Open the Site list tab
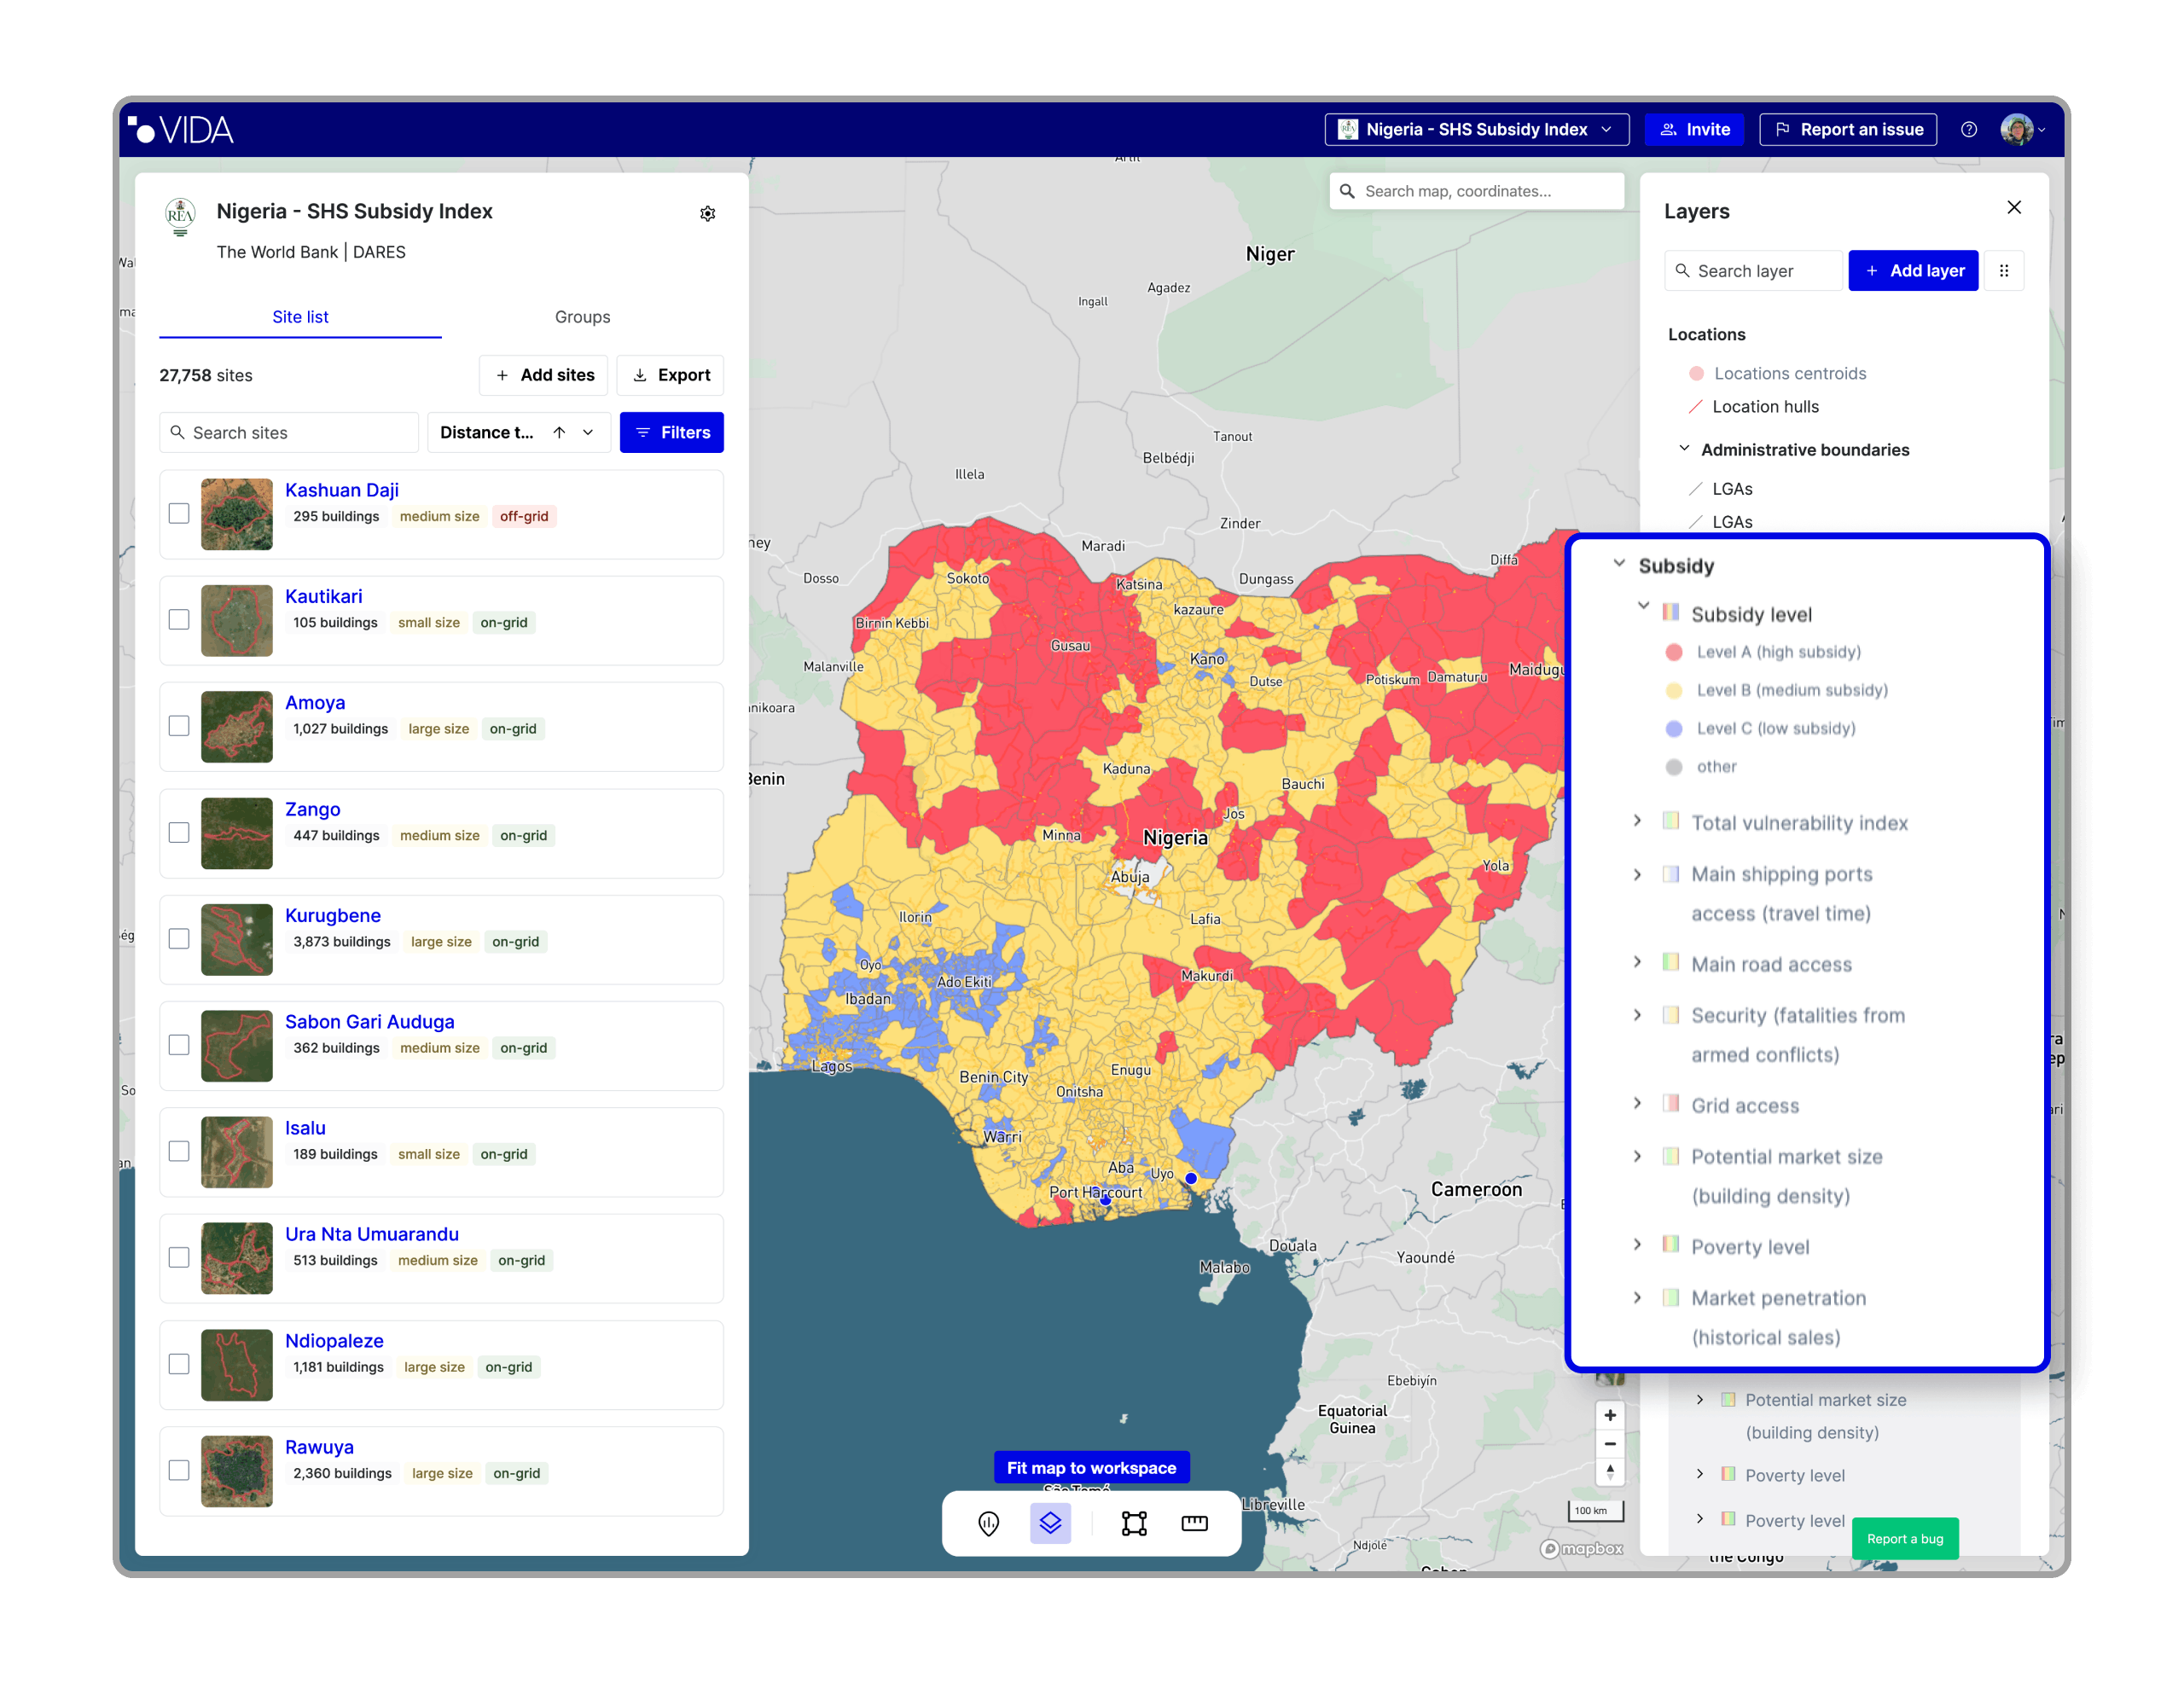The image size is (2184, 1706). [x=300, y=317]
